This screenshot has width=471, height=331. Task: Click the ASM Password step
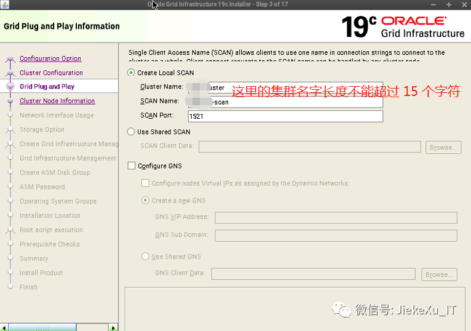click(x=42, y=187)
